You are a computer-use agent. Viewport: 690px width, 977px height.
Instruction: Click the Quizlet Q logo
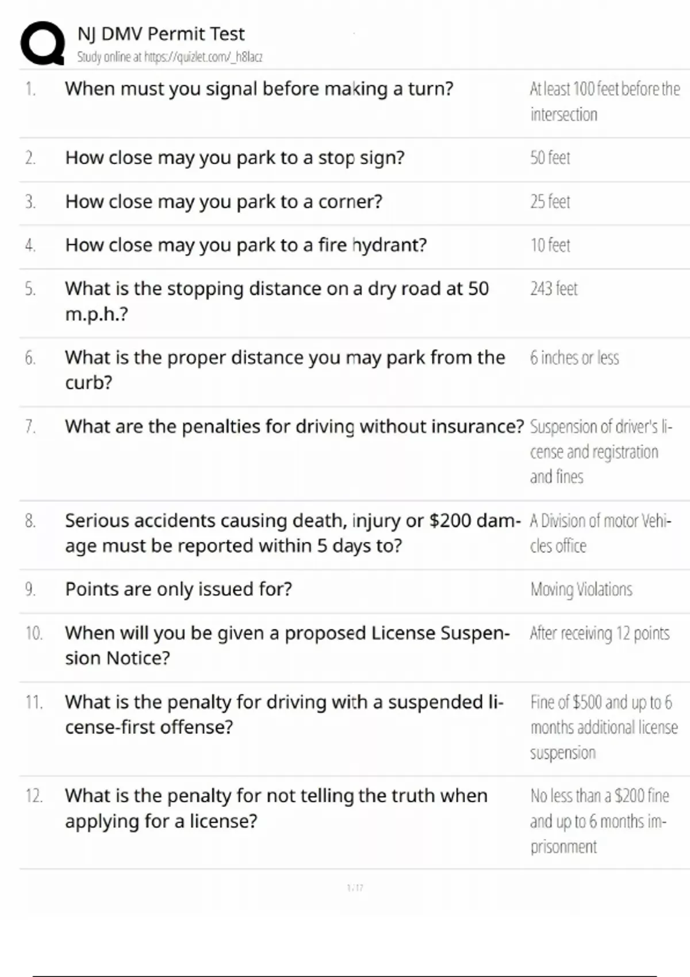pos(43,43)
